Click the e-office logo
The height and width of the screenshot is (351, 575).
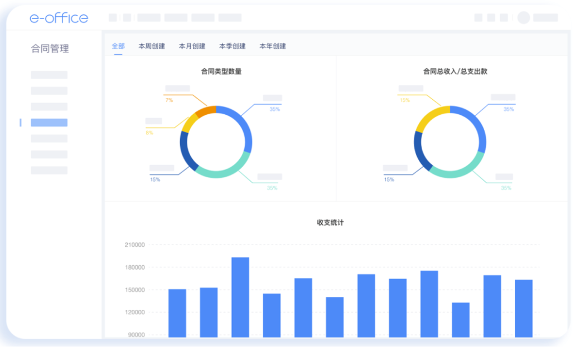(59, 18)
